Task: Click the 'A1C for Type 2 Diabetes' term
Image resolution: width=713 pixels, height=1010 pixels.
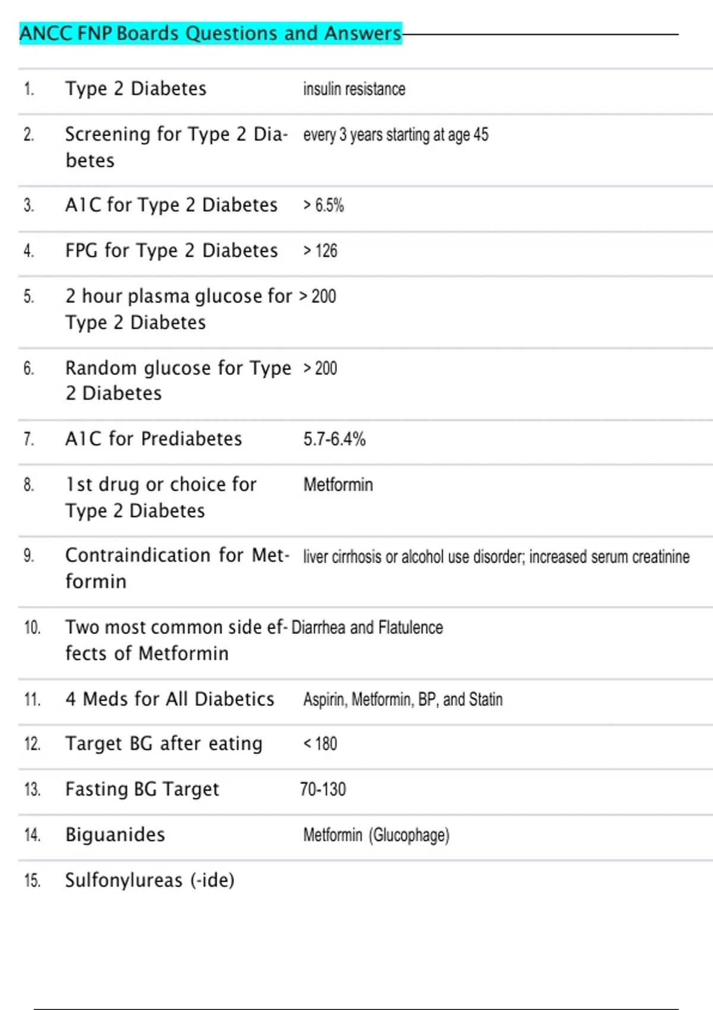Action: pos(171,205)
